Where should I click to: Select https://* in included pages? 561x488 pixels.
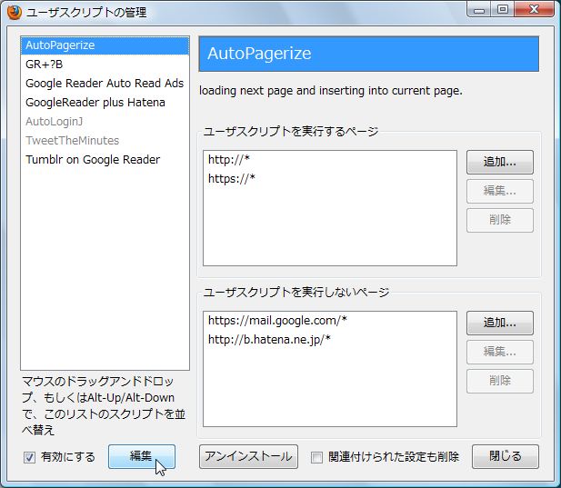coord(330,179)
